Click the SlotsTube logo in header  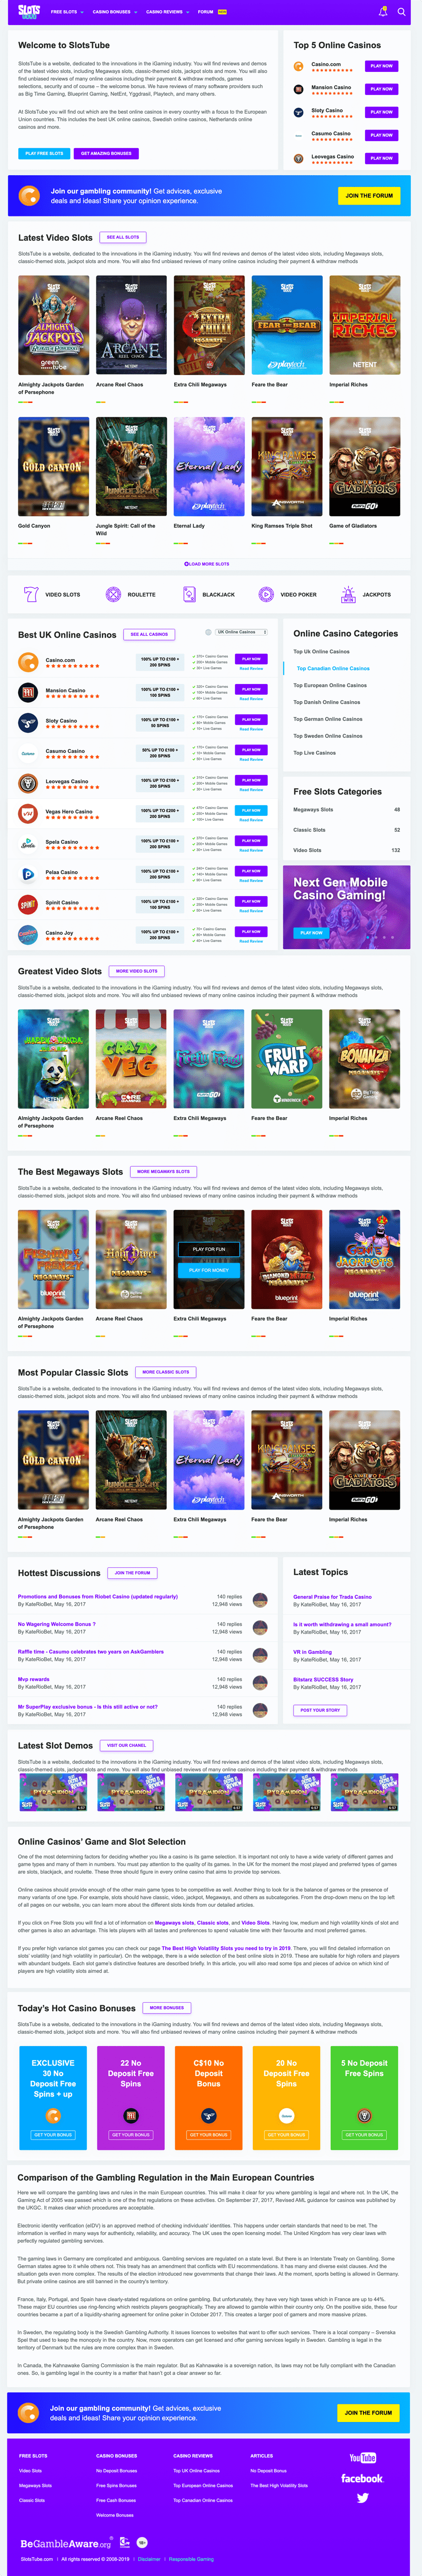[x=29, y=12]
